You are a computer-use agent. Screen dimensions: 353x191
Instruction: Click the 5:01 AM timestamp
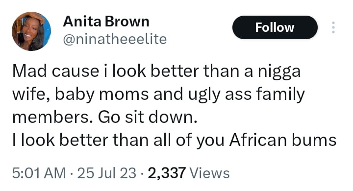(x=39, y=173)
